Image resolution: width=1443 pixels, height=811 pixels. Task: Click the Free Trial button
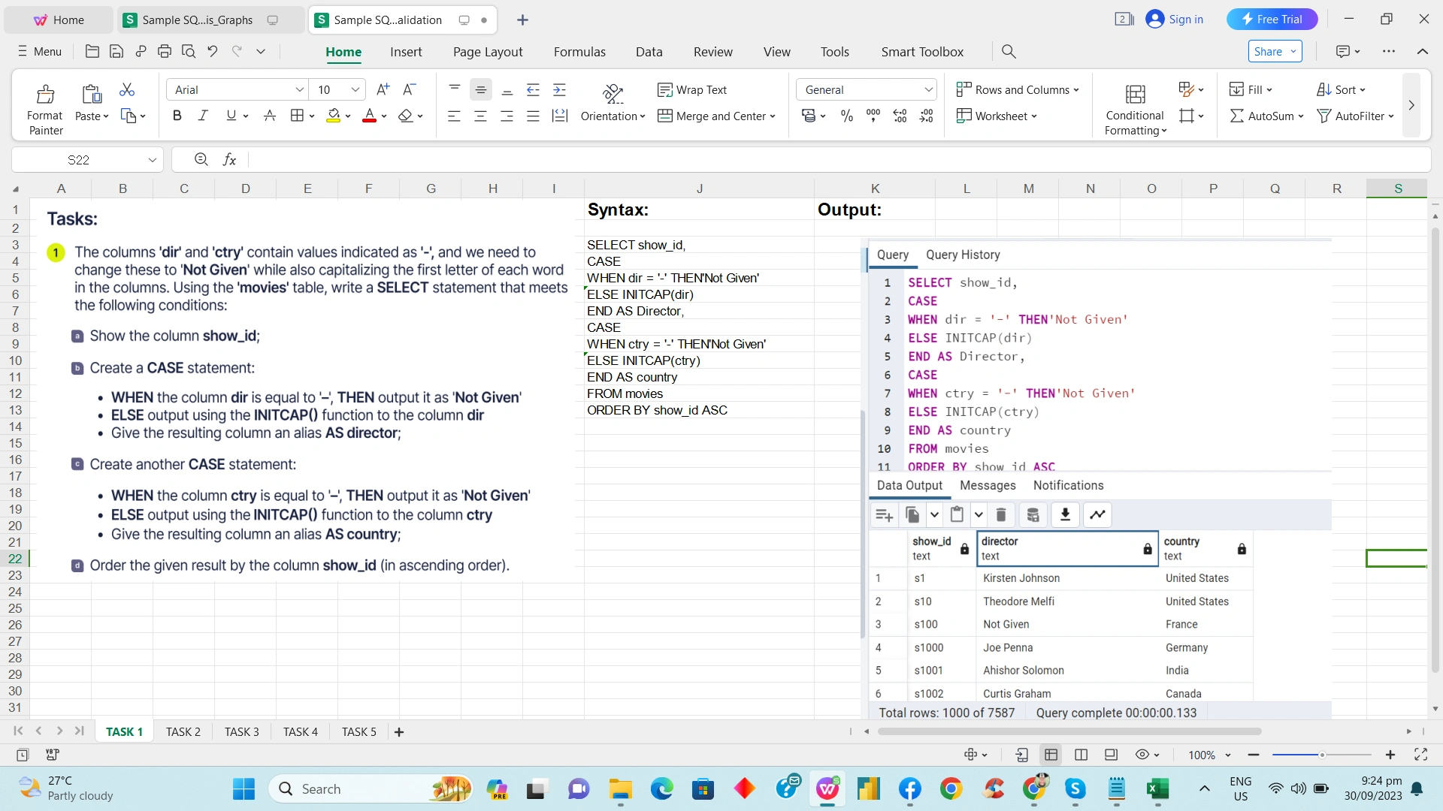click(1272, 19)
